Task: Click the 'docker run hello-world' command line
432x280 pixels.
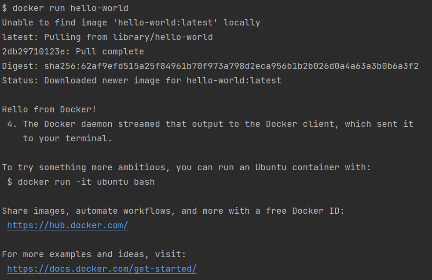Action: [65, 8]
